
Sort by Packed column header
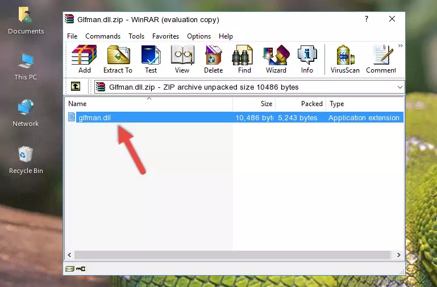click(x=301, y=104)
